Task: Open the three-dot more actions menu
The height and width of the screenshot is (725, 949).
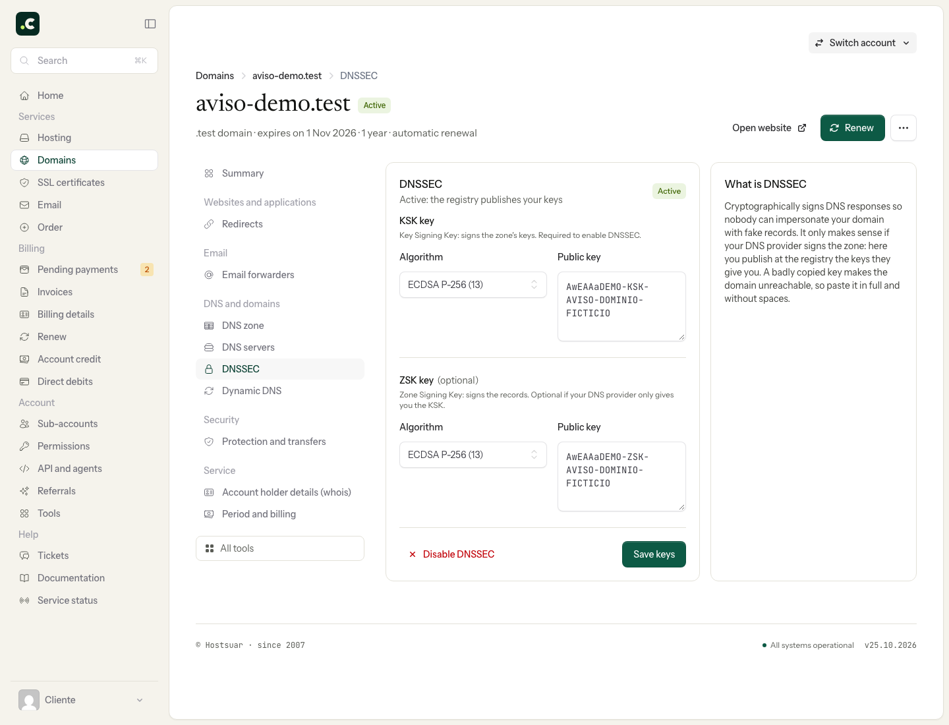Action: (x=904, y=128)
